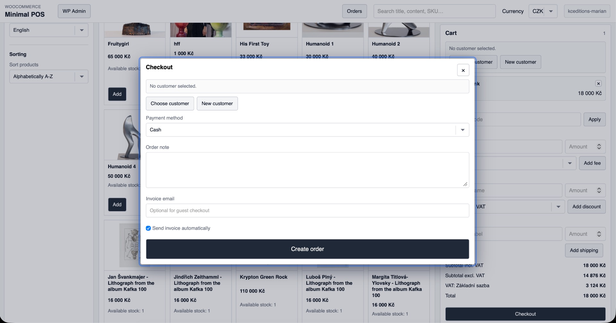The image size is (616, 323).
Task: Open the Payment method dropdown showing Cash
Action: 307,130
